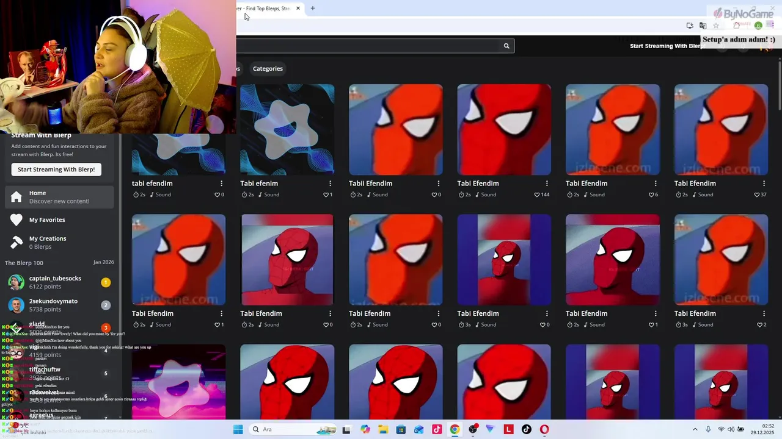782x439 pixels.
Task: Open options menu for 37-likes Tabi Efendim card
Action: pyautogui.click(x=764, y=184)
